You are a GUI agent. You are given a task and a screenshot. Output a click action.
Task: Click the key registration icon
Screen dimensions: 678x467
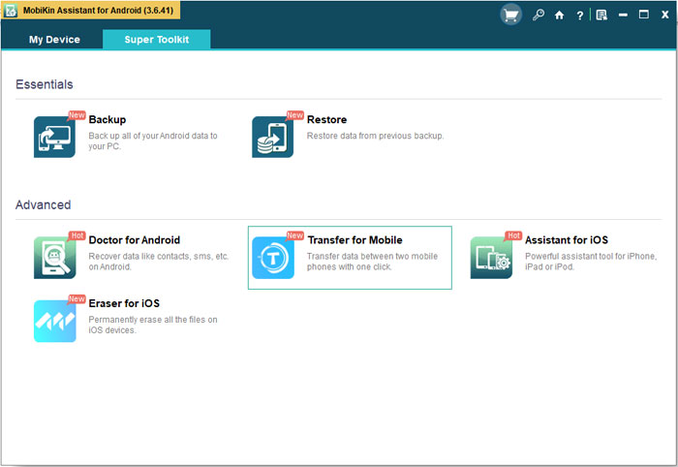[539, 16]
